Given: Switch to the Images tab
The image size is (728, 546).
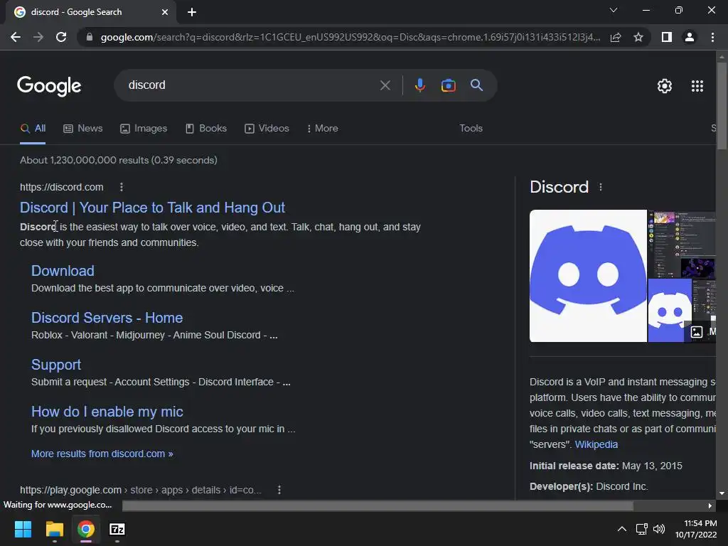Looking at the screenshot, I should 144,129.
